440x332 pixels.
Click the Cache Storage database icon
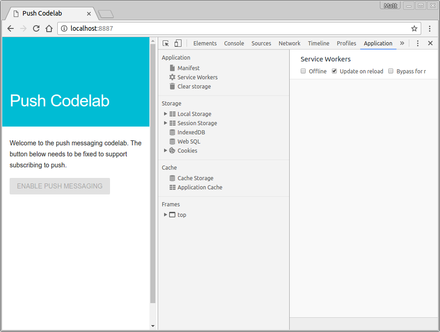pos(172,178)
